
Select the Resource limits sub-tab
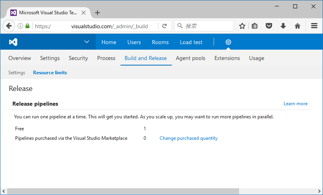click(50, 73)
